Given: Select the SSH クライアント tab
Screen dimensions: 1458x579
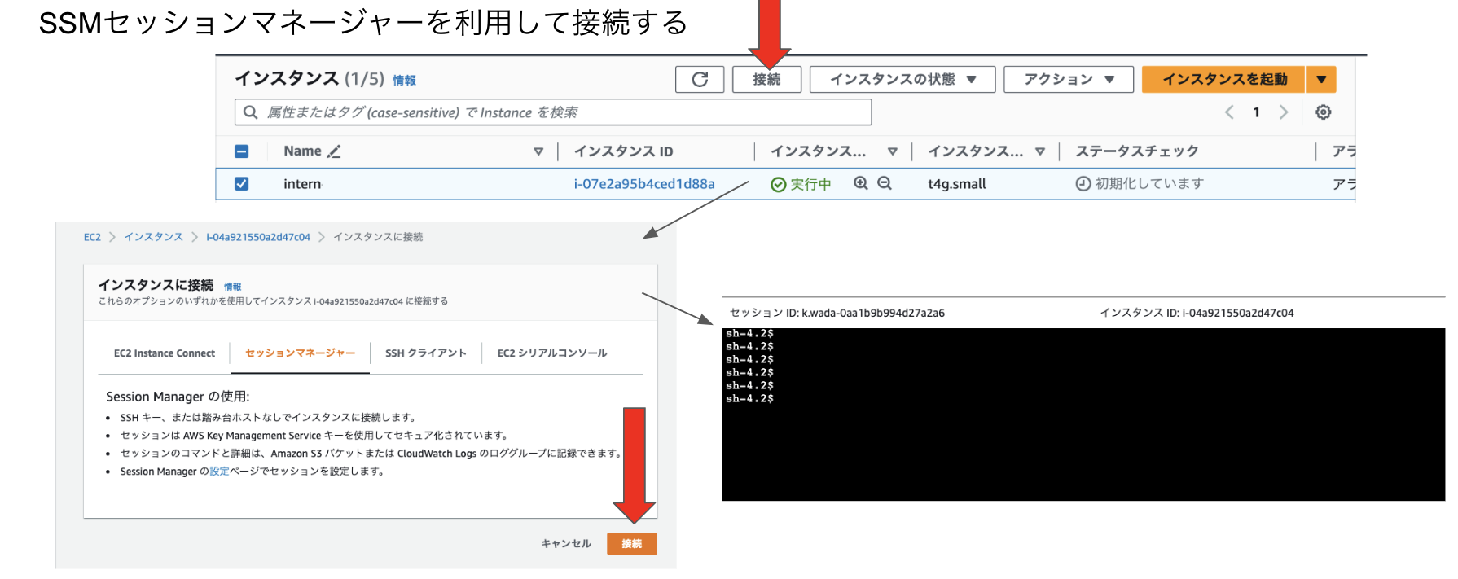Looking at the screenshot, I should [425, 353].
